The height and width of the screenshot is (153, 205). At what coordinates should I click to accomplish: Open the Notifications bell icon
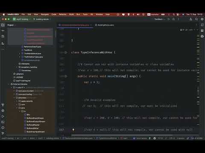202,25
